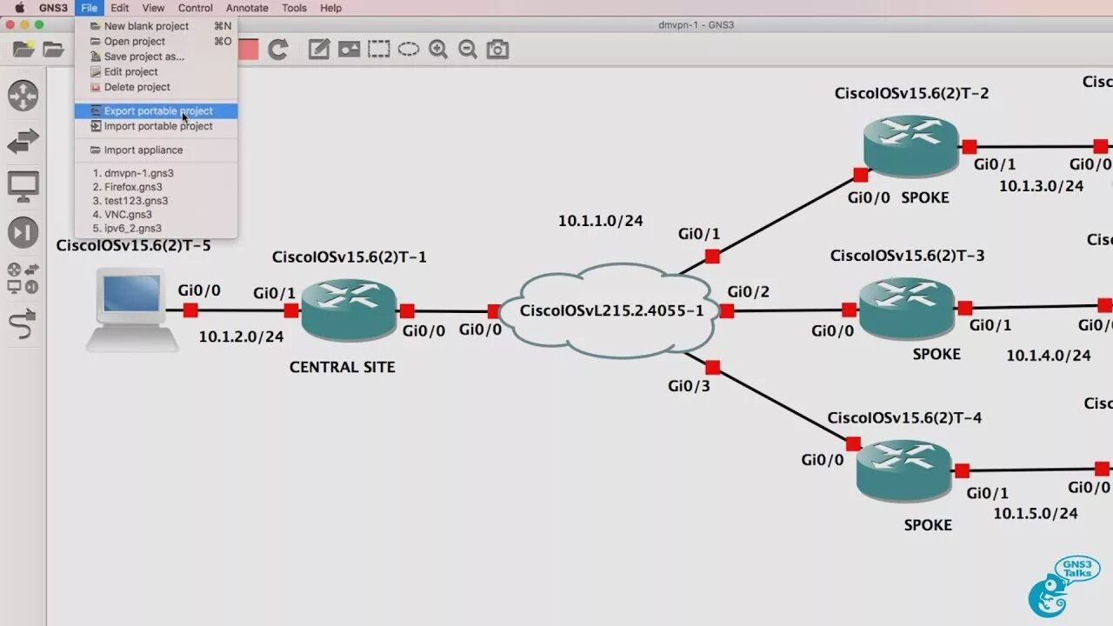Stop all nodes with the red square button
Viewport: 1113px width, 626px height.
point(249,50)
